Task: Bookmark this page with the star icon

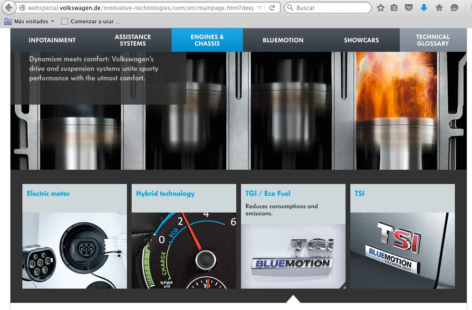Action: (380, 8)
